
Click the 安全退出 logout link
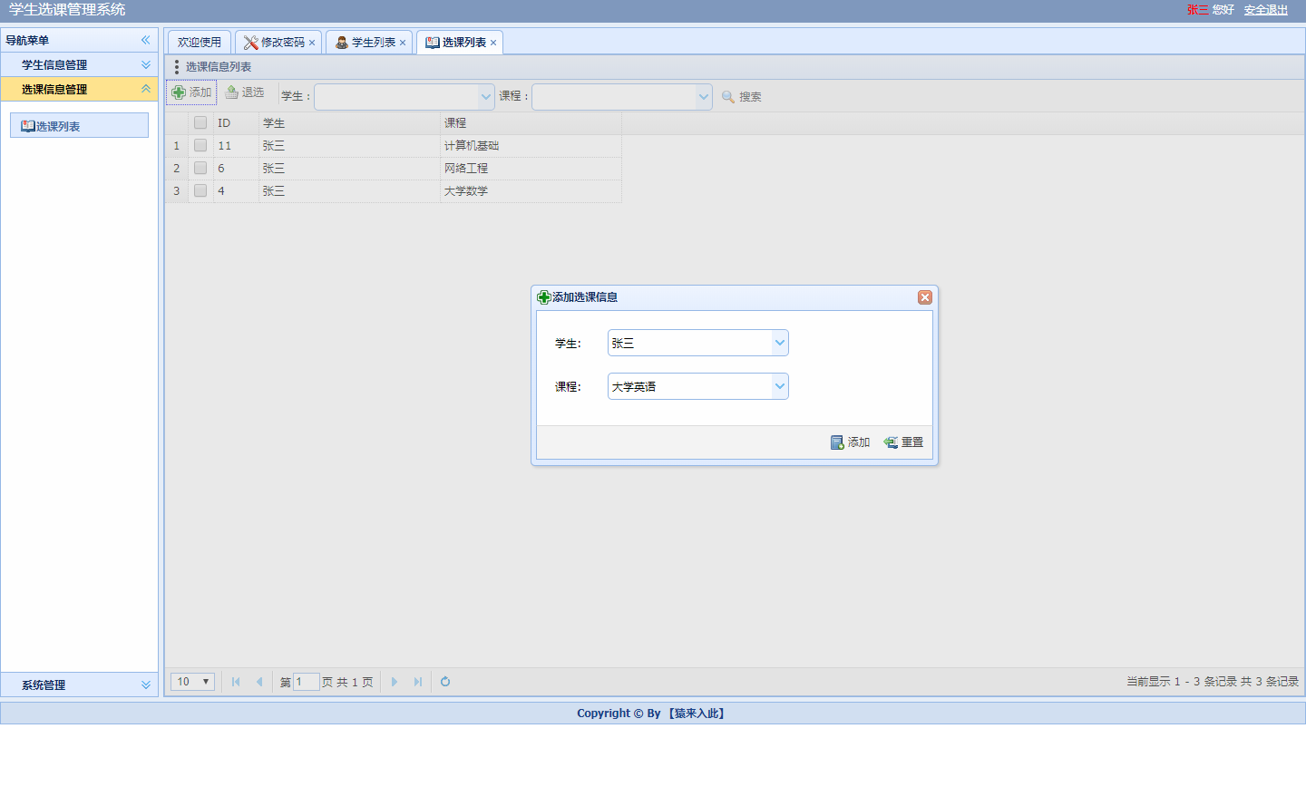coord(1266,10)
